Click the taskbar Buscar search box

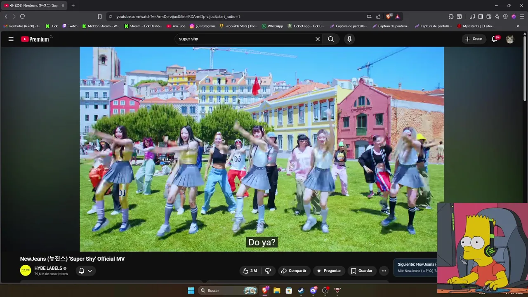(228, 290)
